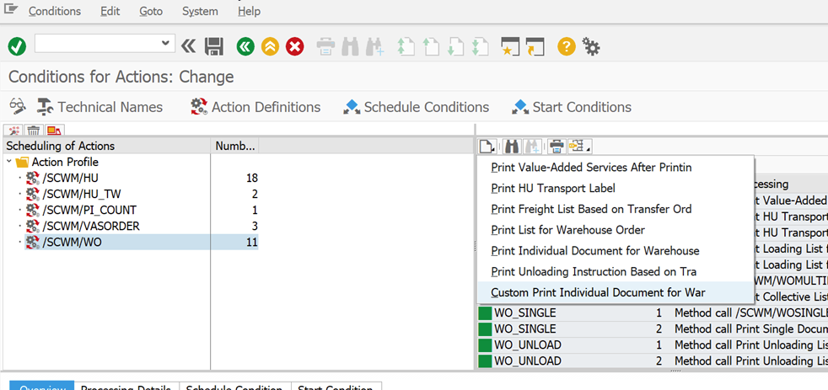Open the System menu
828x390 pixels.
(x=200, y=11)
